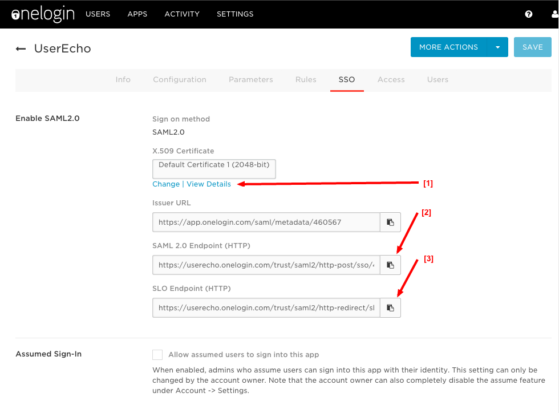This screenshot has height=413, width=559.
Task: Click the View Details link
Action: tap(209, 184)
